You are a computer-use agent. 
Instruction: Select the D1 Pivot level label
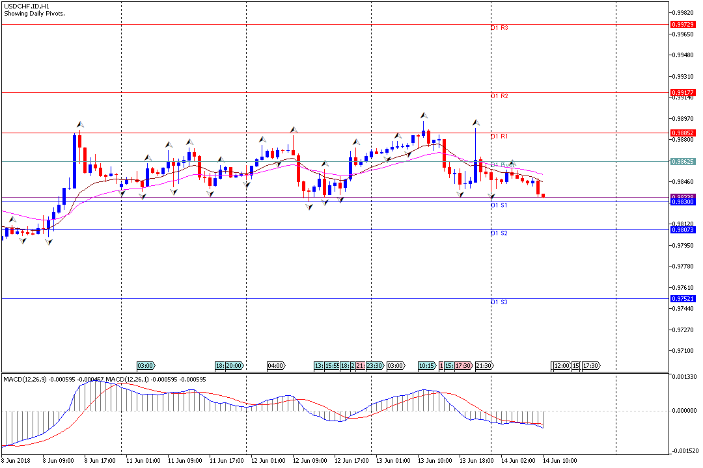tap(503, 165)
